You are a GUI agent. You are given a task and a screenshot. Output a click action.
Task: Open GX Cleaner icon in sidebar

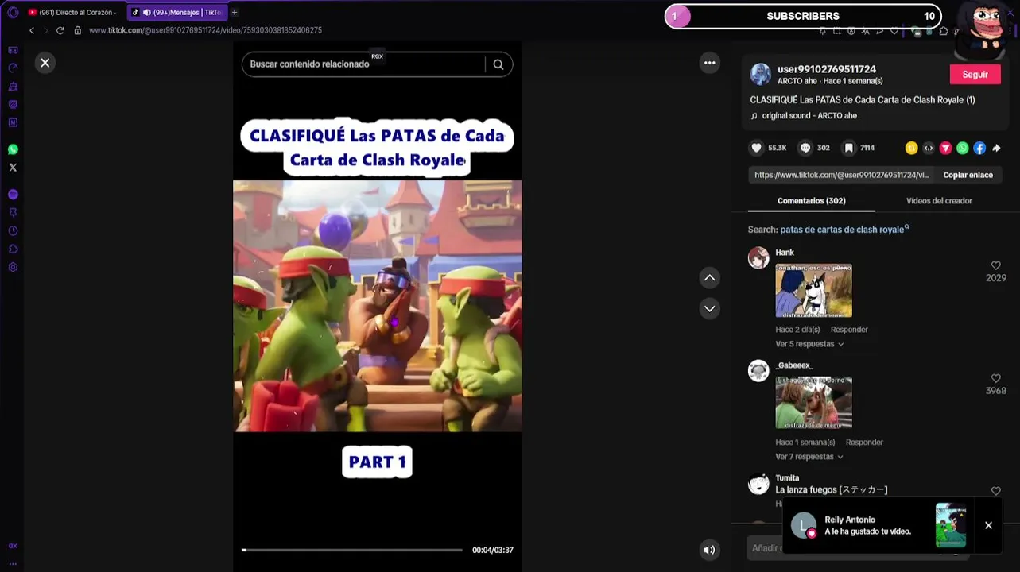pyautogui.click(x=13, y=87)
